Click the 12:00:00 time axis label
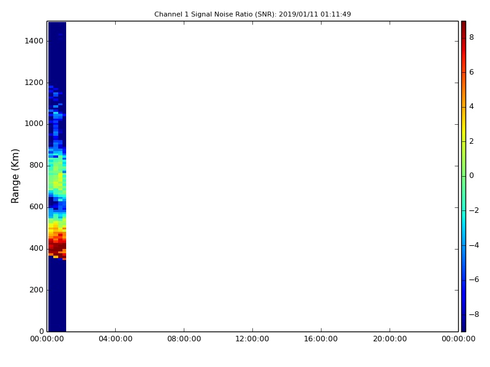The height and width of the screenshot is (367, 490). pyautogui.click(x=252, y=339)
